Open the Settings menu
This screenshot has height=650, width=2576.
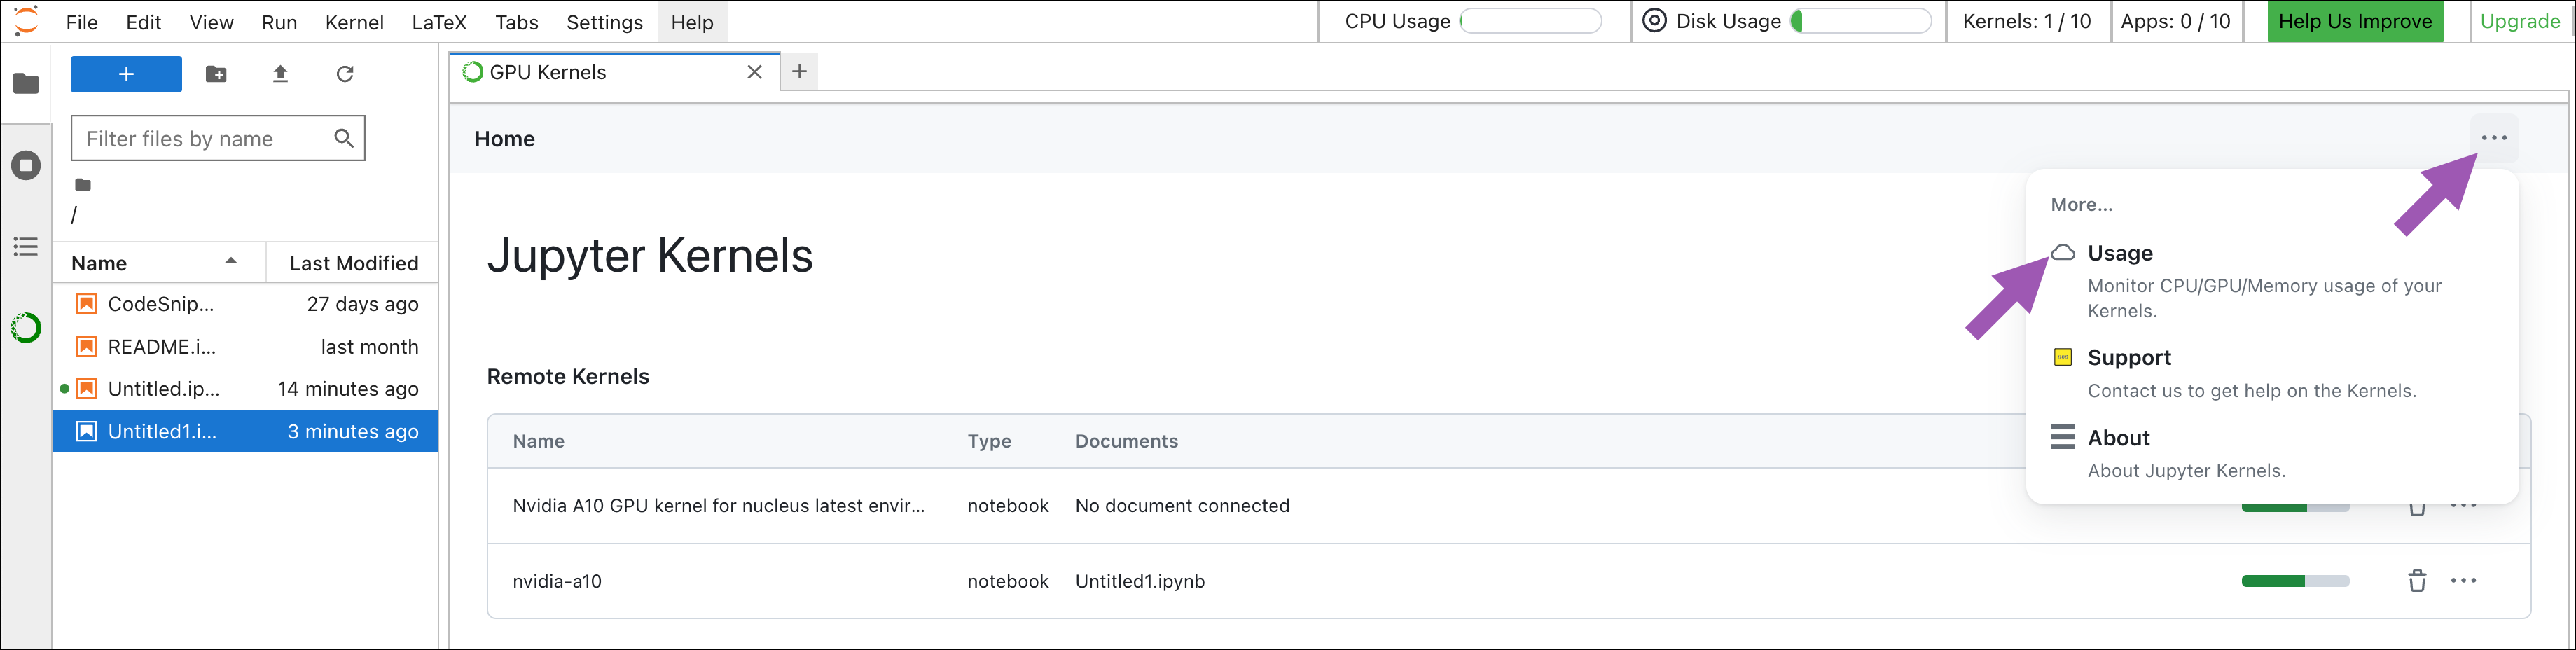click(604, 22)
